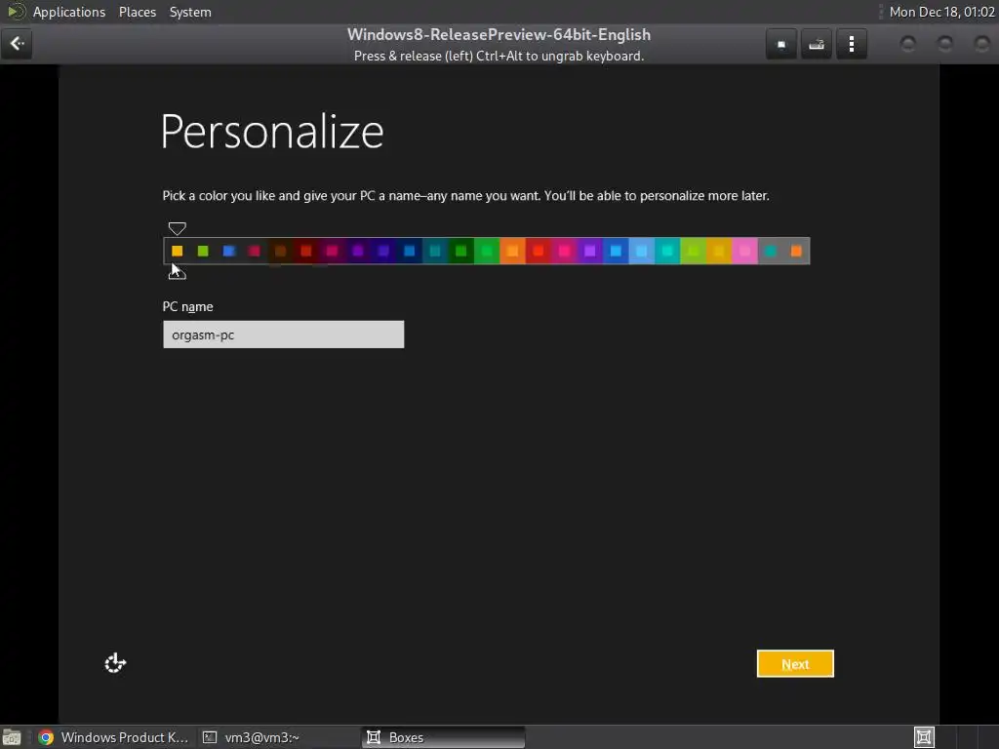The height and width of the screenshot is (749, 999).
Task: Pick the dark teal color swatch
Action: 435,251
